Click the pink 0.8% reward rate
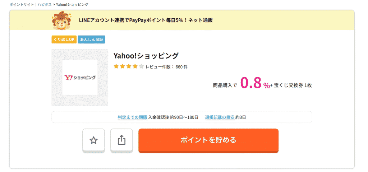 255,83
